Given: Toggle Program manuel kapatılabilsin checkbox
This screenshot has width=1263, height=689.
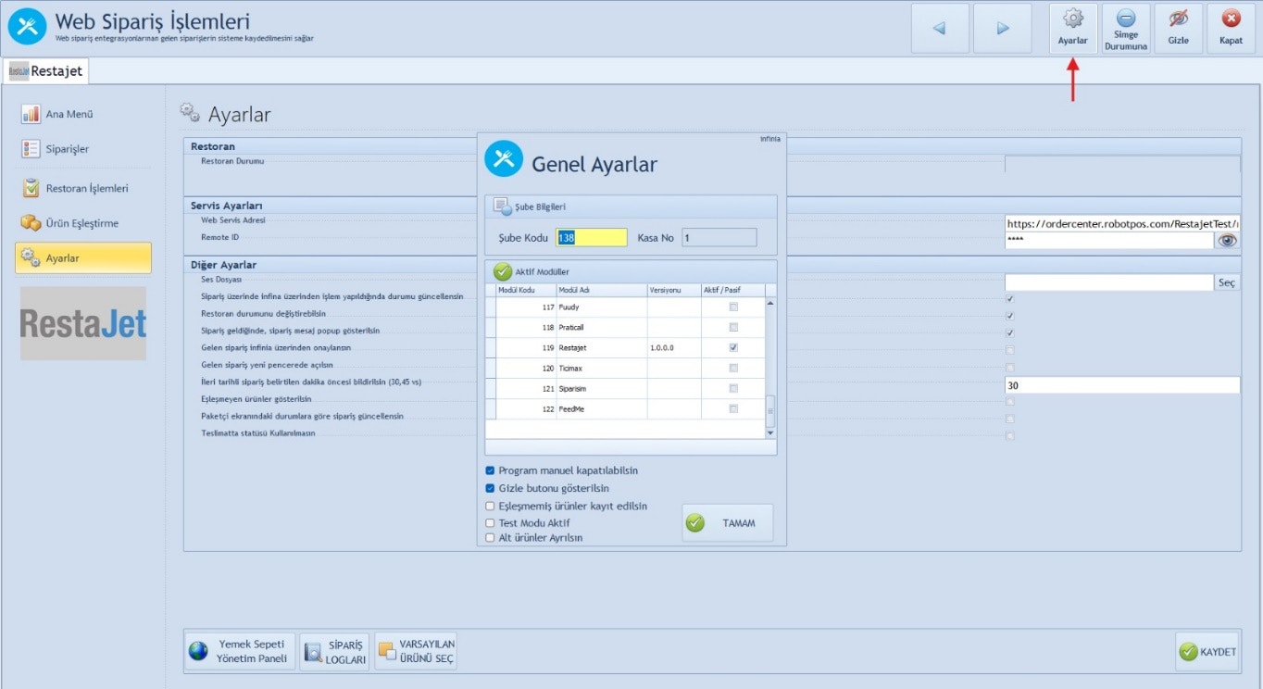Looking at the screenshot, I should 490,470.
